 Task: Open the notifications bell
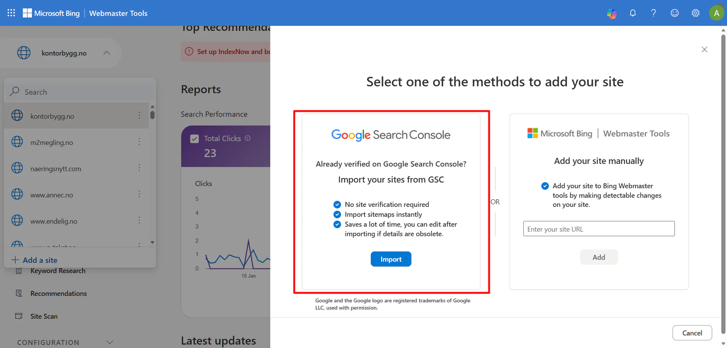tap(633, 13)
